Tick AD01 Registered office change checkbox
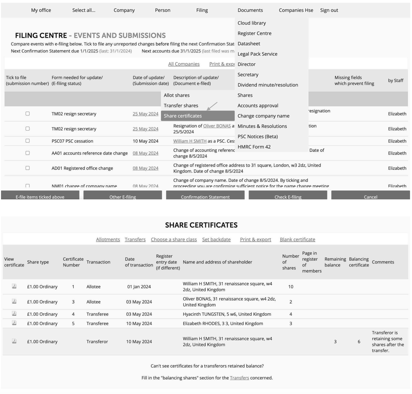 [28, 168]
